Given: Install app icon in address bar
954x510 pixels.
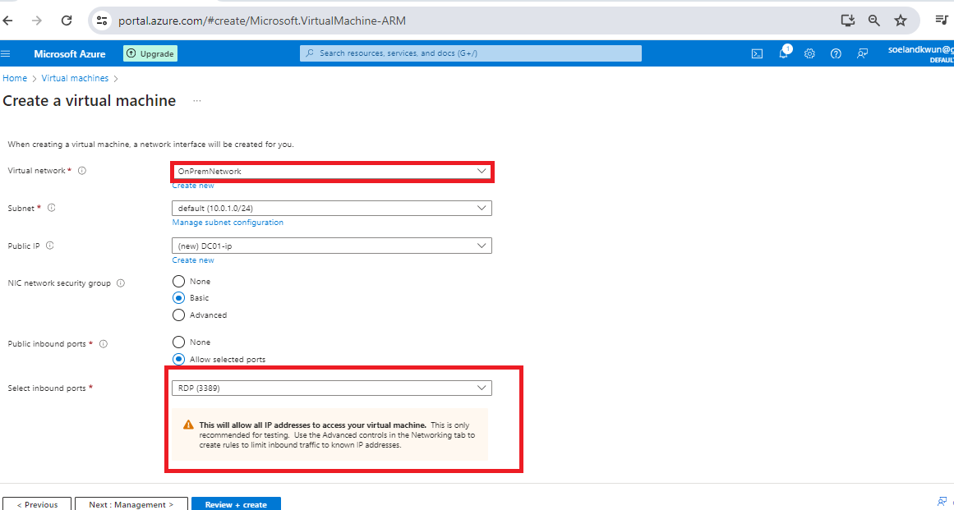Looking at the screenshot, I should point(848,21).
